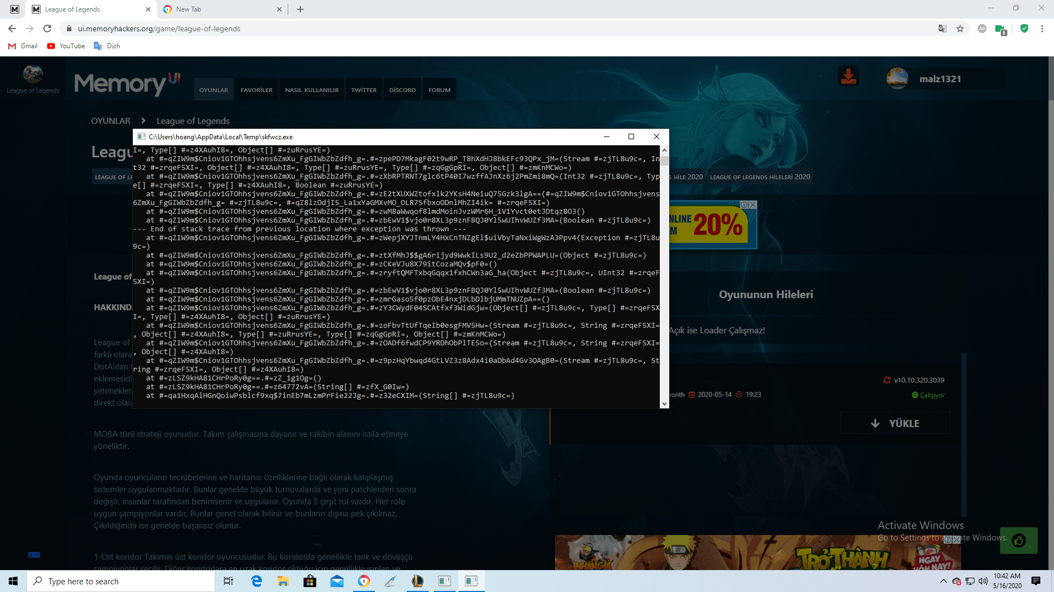1054x592 pixels.
Task: Open the volume control in tray
Action: click(983, 581)
